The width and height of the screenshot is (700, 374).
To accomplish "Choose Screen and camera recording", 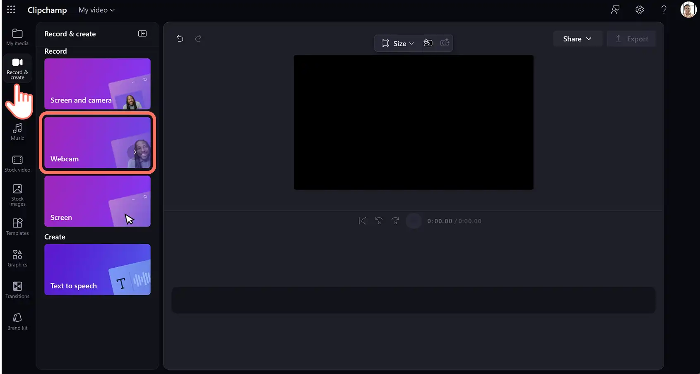I will pos(97,84).
